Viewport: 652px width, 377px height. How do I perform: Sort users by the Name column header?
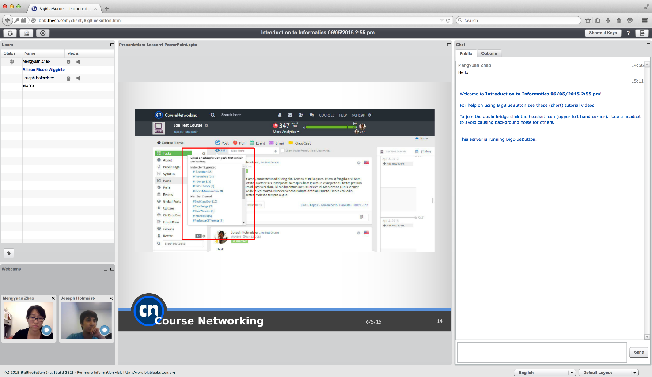pos(44,53)
